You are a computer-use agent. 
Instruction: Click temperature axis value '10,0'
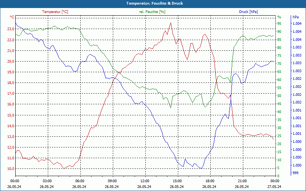[x=11, y=169]
